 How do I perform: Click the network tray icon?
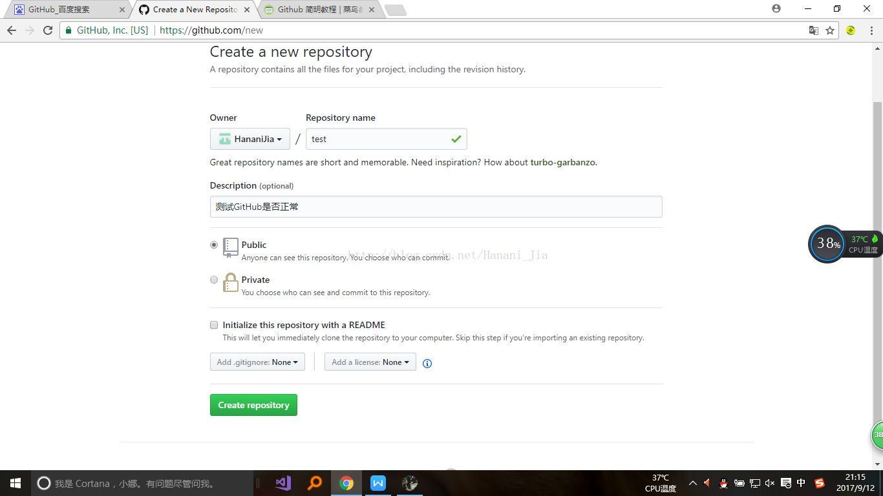754,483
